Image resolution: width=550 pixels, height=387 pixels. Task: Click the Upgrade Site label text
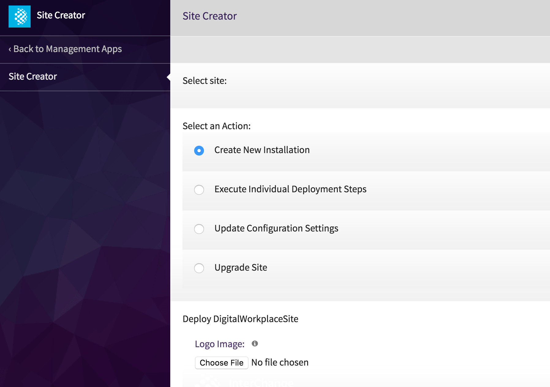[x=241, y=267]
